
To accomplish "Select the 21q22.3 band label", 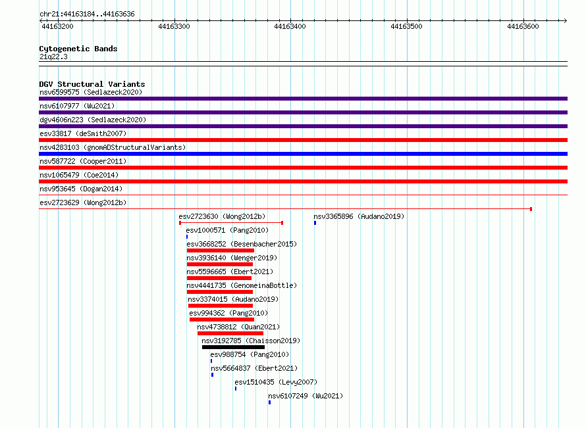I will (x=53, y=57).
